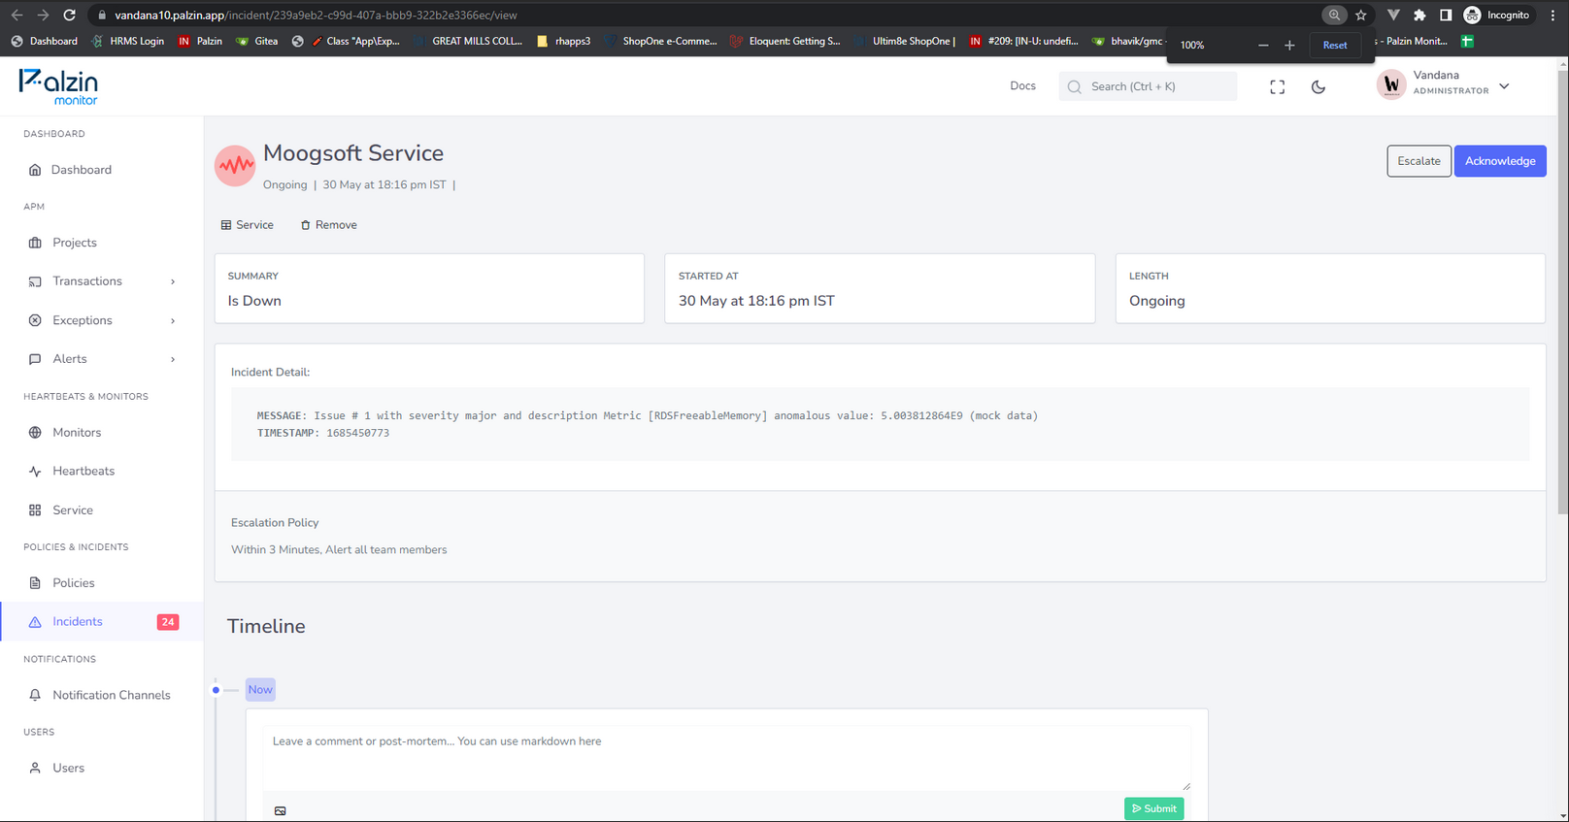Screen dimensions: 1569x822
Task: Click the Vandana profile avatar
Action: tap(1391, 85)
